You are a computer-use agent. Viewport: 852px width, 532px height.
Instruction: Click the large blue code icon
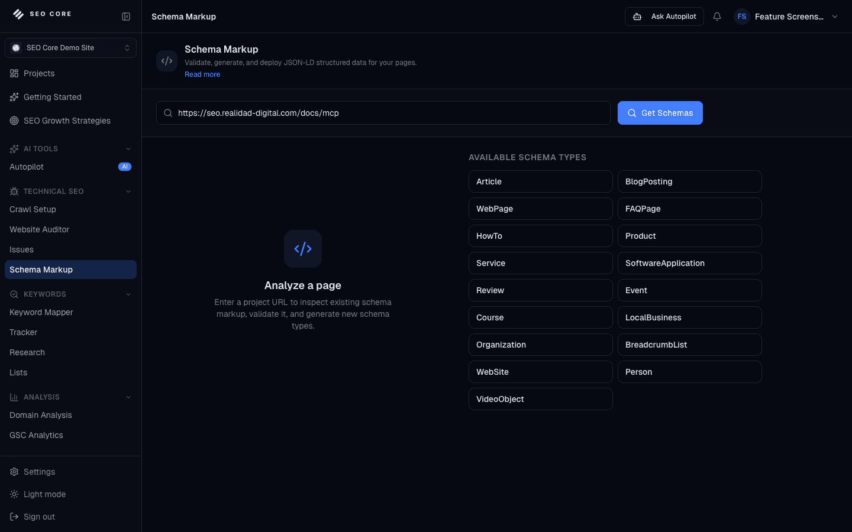coord(303,249)
